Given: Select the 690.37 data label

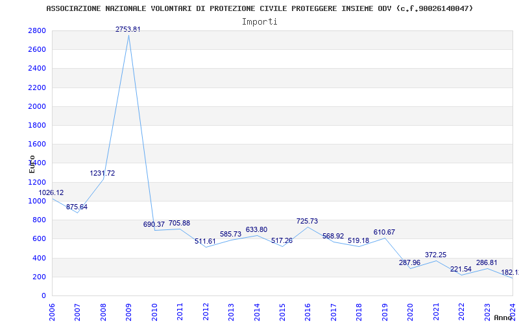Looking at the screenshot, I should (154, 224).
